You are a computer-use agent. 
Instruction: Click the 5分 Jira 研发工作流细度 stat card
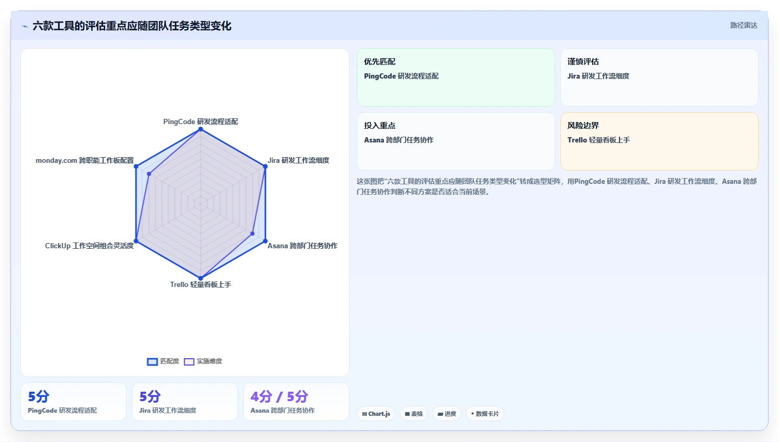[x=185, y=402]
